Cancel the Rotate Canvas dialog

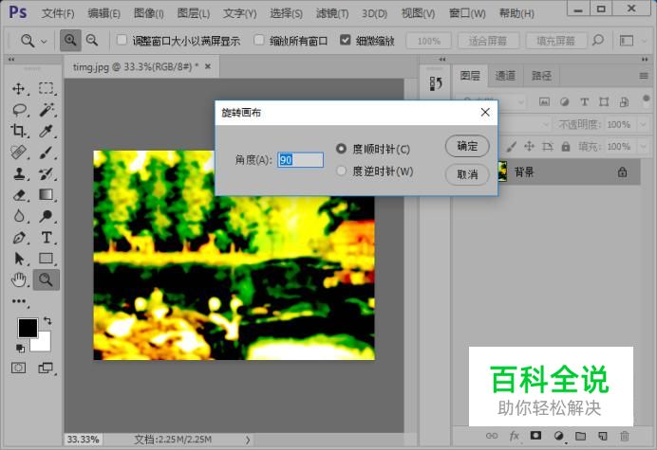(x=467, y=174)
